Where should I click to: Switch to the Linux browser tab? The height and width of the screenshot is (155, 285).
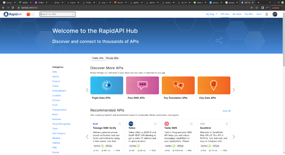[199, 3]
